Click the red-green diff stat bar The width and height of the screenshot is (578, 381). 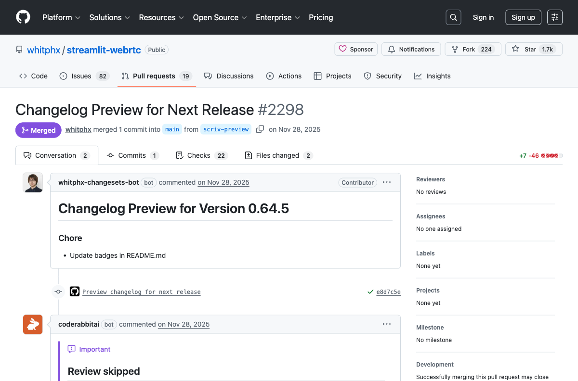552,155
